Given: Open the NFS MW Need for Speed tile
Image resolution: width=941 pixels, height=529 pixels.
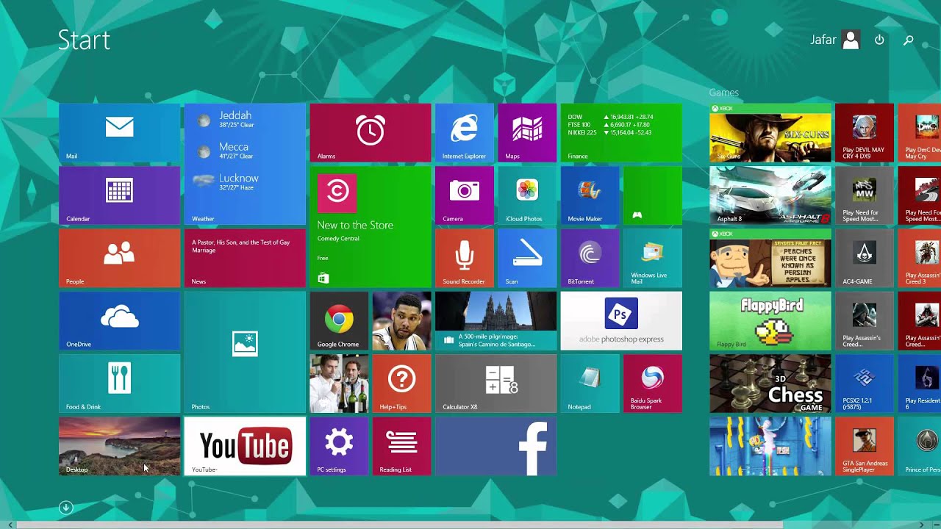Looking at the screenshot, I should coord(865,195).
